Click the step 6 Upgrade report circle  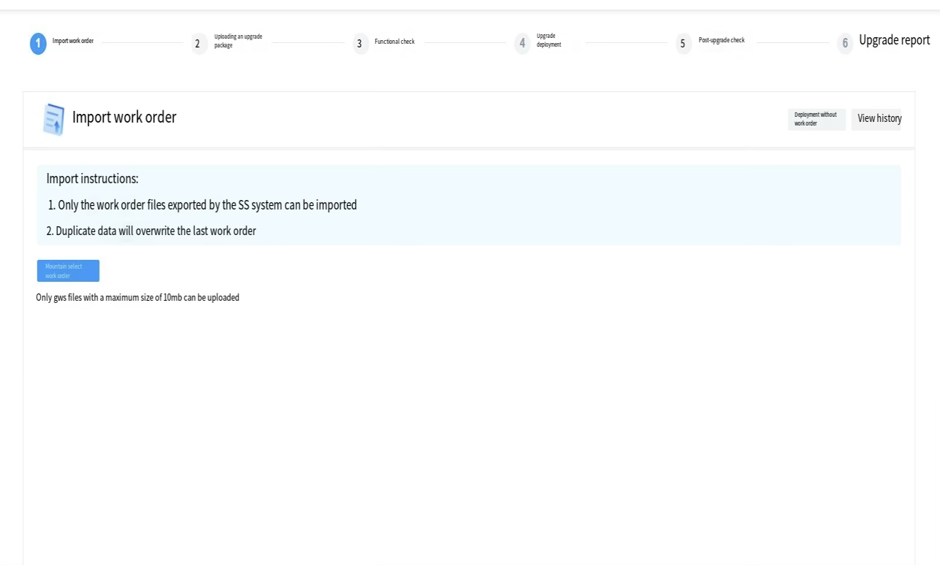pos(845,44)
